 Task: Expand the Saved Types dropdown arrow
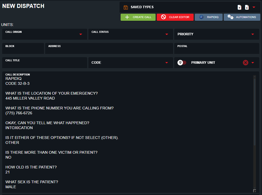[254, 7]
